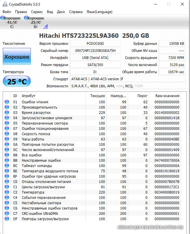The width and height of the screenshot is (190, 234).
Task: Open the Язык(Language) menu
Action: pos(99,12)
